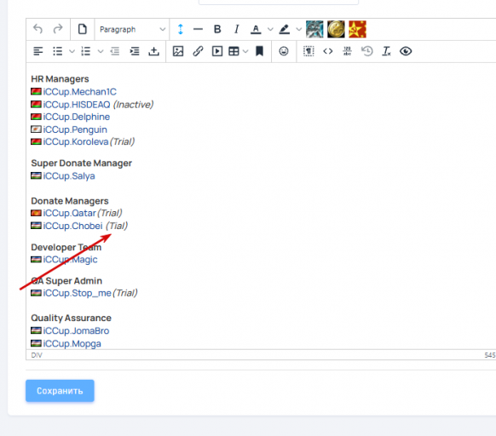Click the StarCraft creature image icon
Viewport: 496px width, 436px height.
314,29
